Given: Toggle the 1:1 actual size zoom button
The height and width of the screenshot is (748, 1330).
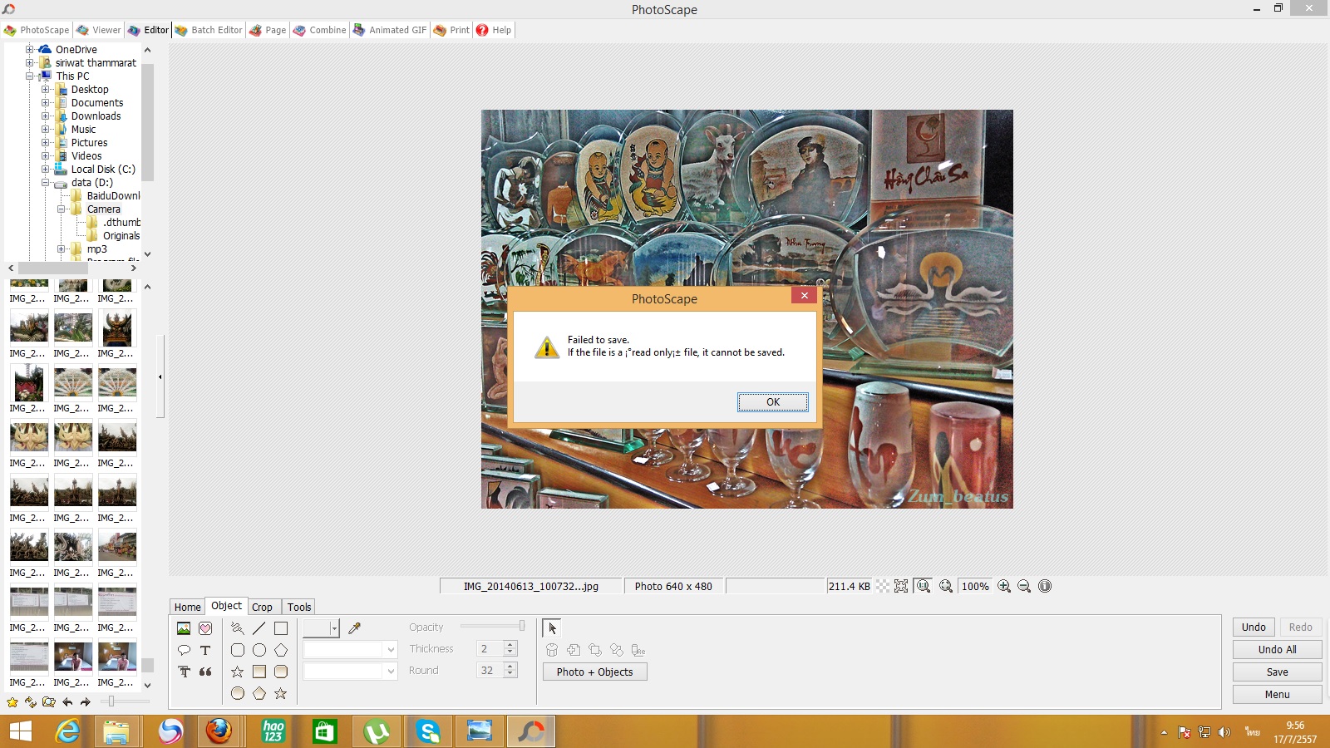Looking at the screenshot, I should tap(923, 586).
